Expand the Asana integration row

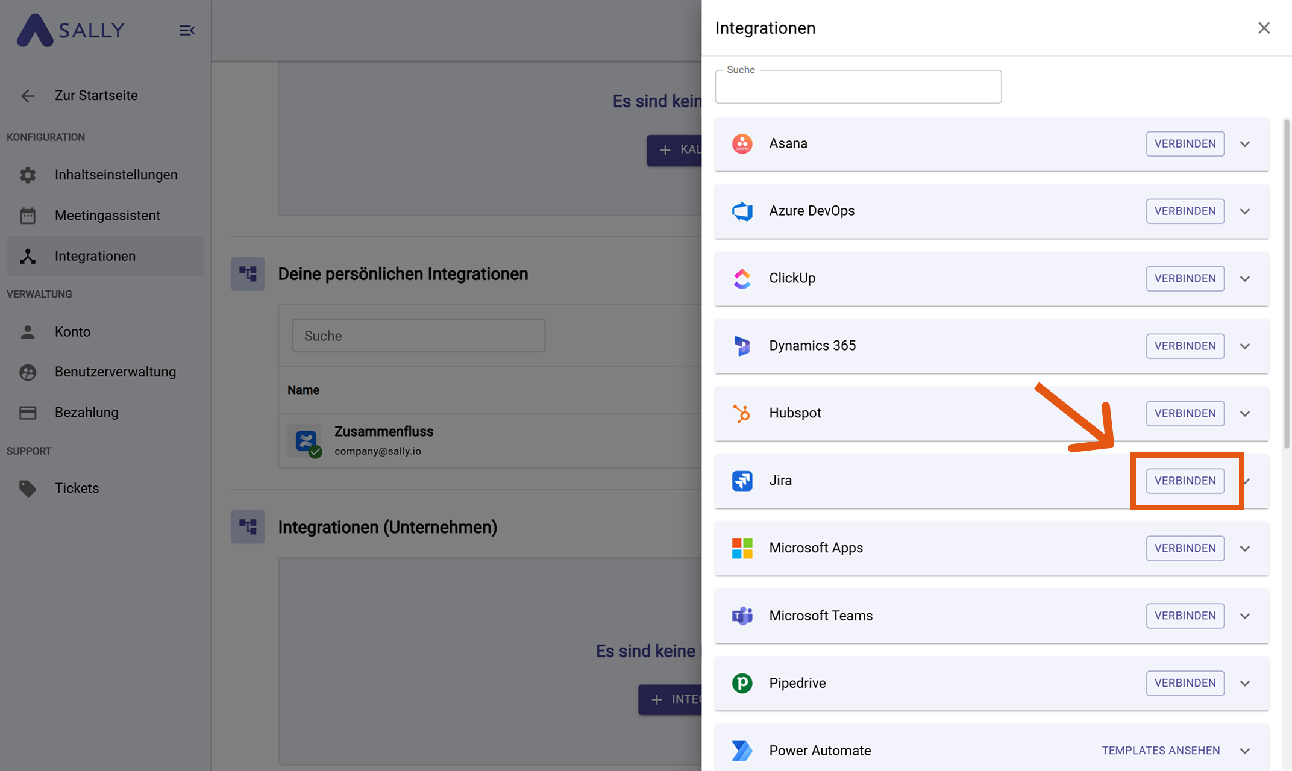tap(1245, 144)
